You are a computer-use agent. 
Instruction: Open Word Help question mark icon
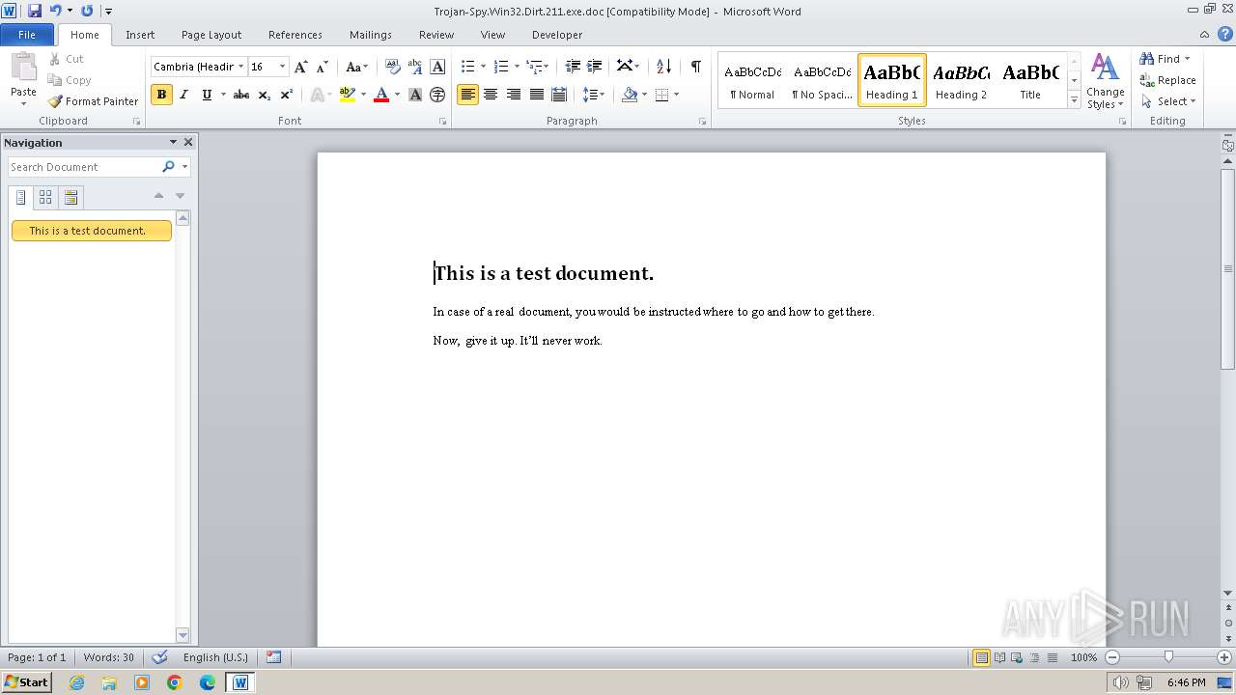pyautogui.click(x=1225, y=34)
